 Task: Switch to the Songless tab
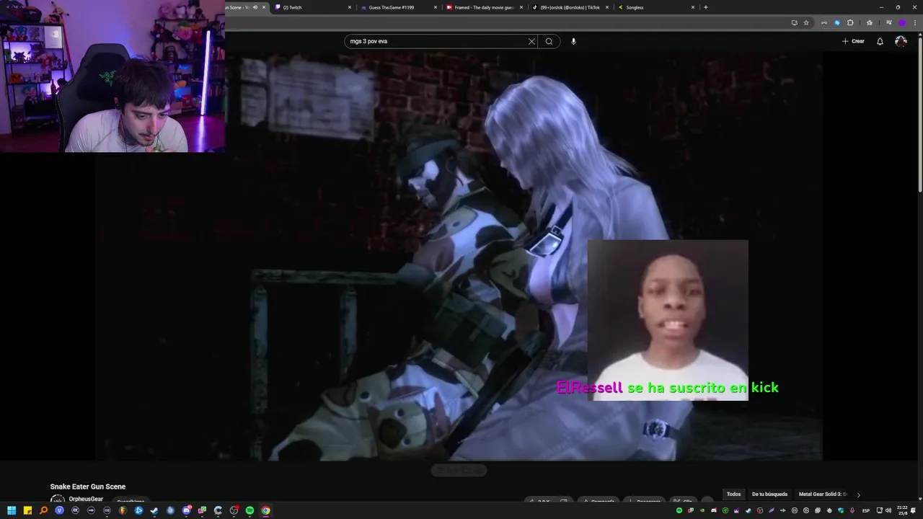coord(655,7)
